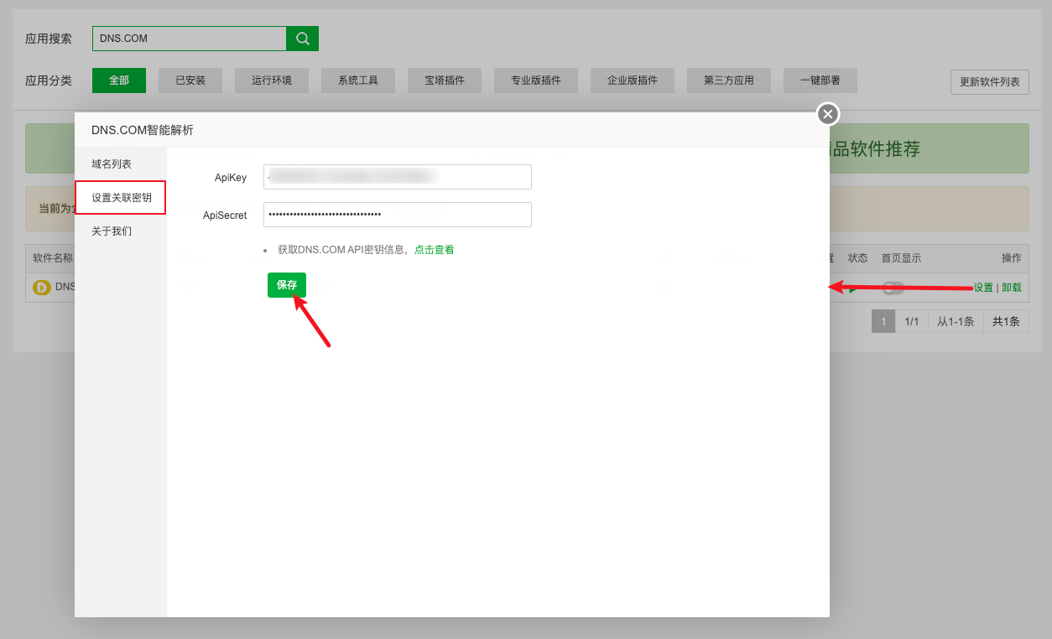Select the 全部 category
Viewport: 1052px width, 639px height.
coord(119,81)
